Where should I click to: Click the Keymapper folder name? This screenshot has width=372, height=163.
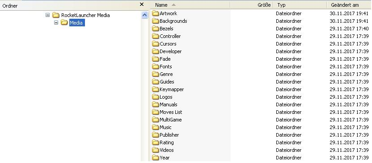[172, 89]
